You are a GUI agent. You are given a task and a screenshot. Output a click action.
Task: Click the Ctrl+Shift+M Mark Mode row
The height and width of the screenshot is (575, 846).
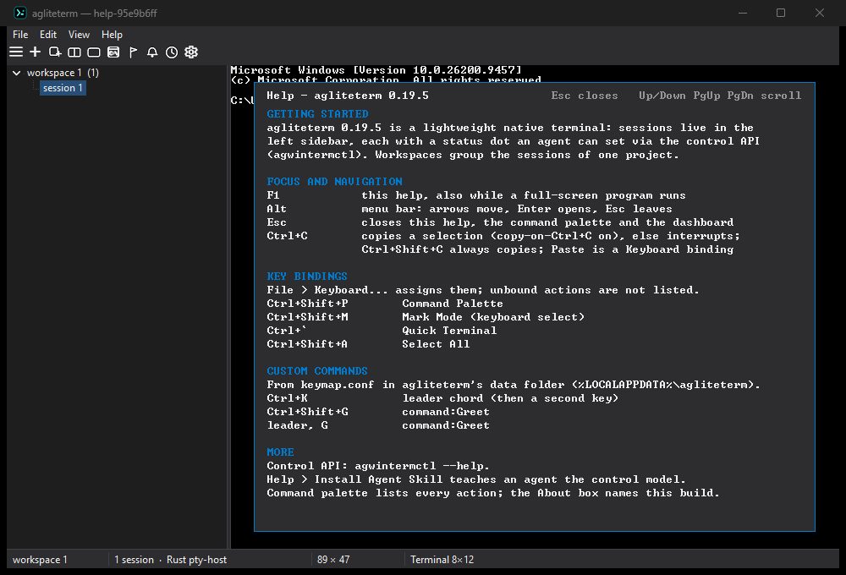(x=426, y=317)
